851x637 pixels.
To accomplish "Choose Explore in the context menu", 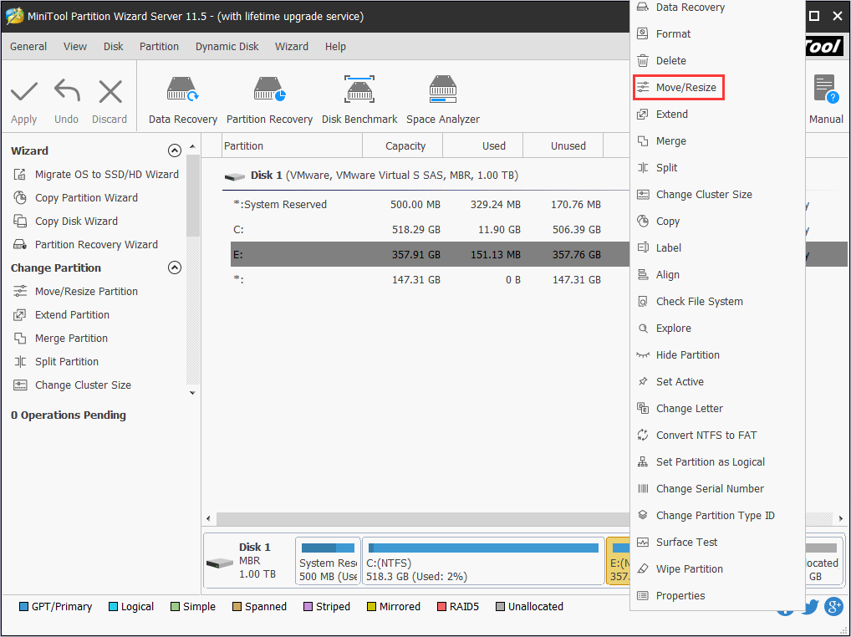I will coord(717,329).
